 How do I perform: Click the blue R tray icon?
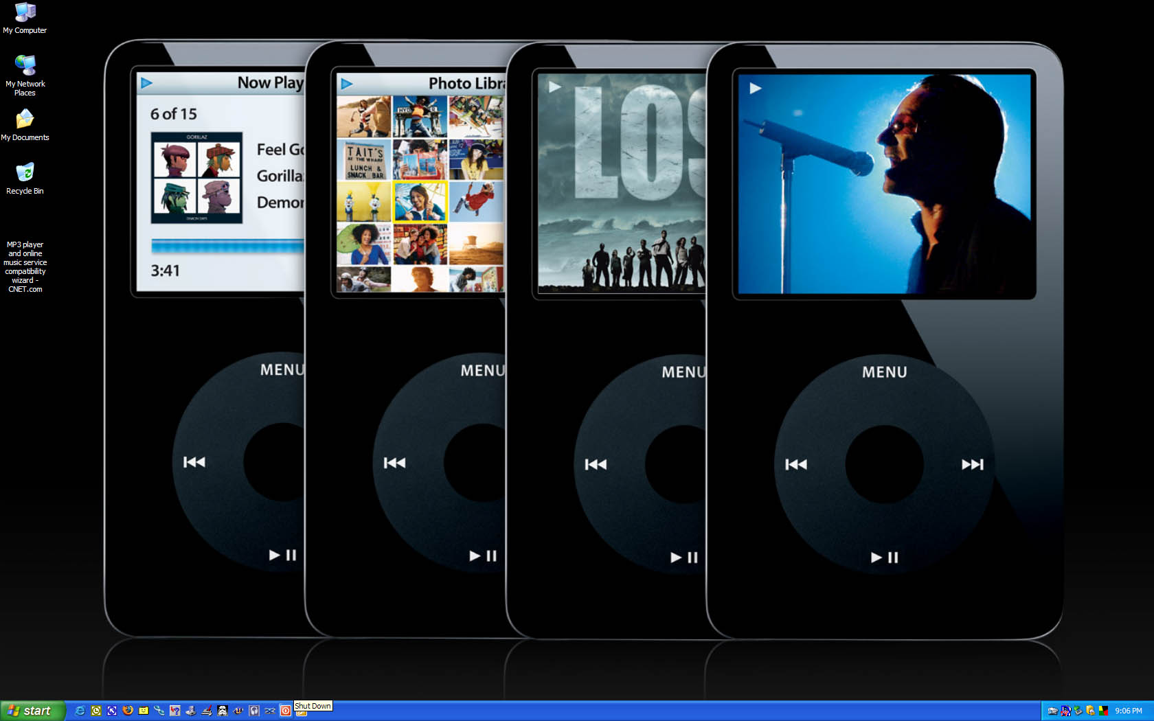click(x=1066, y=711)
